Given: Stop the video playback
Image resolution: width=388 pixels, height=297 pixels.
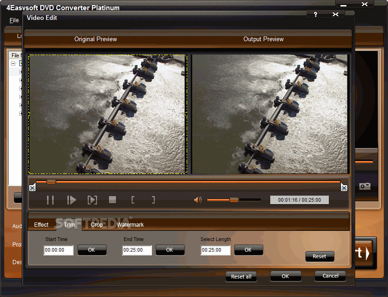Looking at the screenshot, I should (113, 199).
